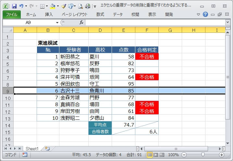Open the Undo history dropdown arrow
The image size is (233, 161).
click(x=26, y=6)
